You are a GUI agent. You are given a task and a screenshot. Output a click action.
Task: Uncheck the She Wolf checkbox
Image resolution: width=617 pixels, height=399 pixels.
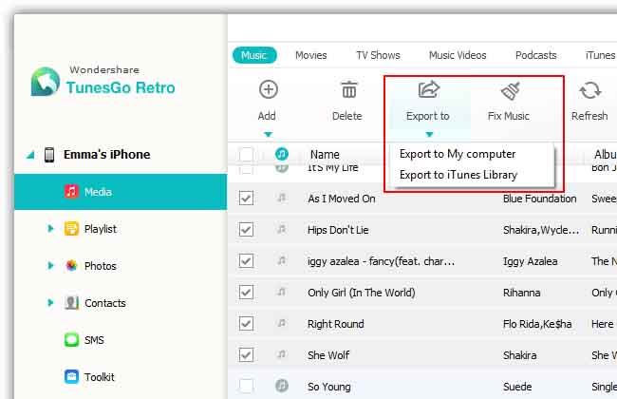click(x=246, y=355)
